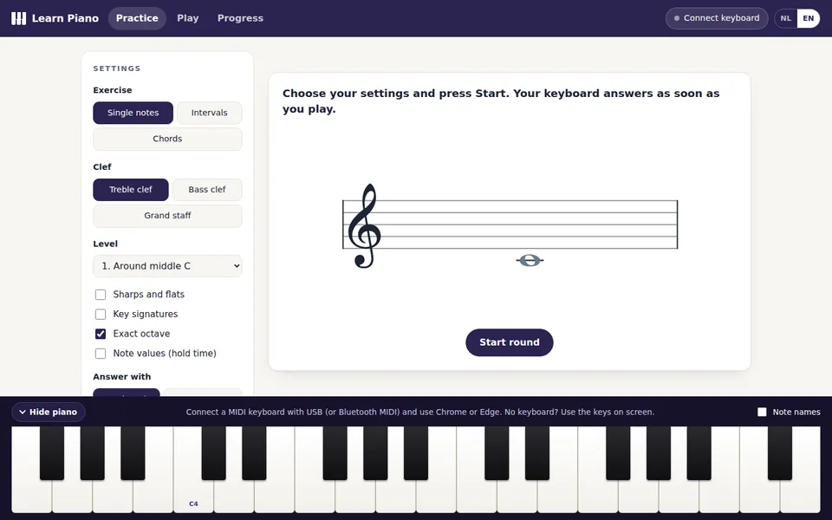
Task: Play the F4 white key on the piano
Action: (x=315, y=496)
